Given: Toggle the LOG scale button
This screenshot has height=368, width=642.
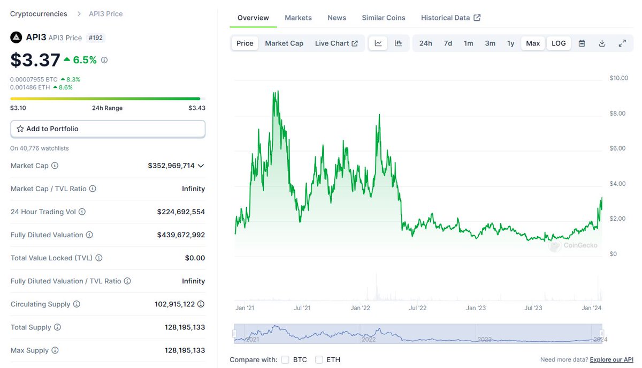Looking at the screenshot, I should [559, 43].
